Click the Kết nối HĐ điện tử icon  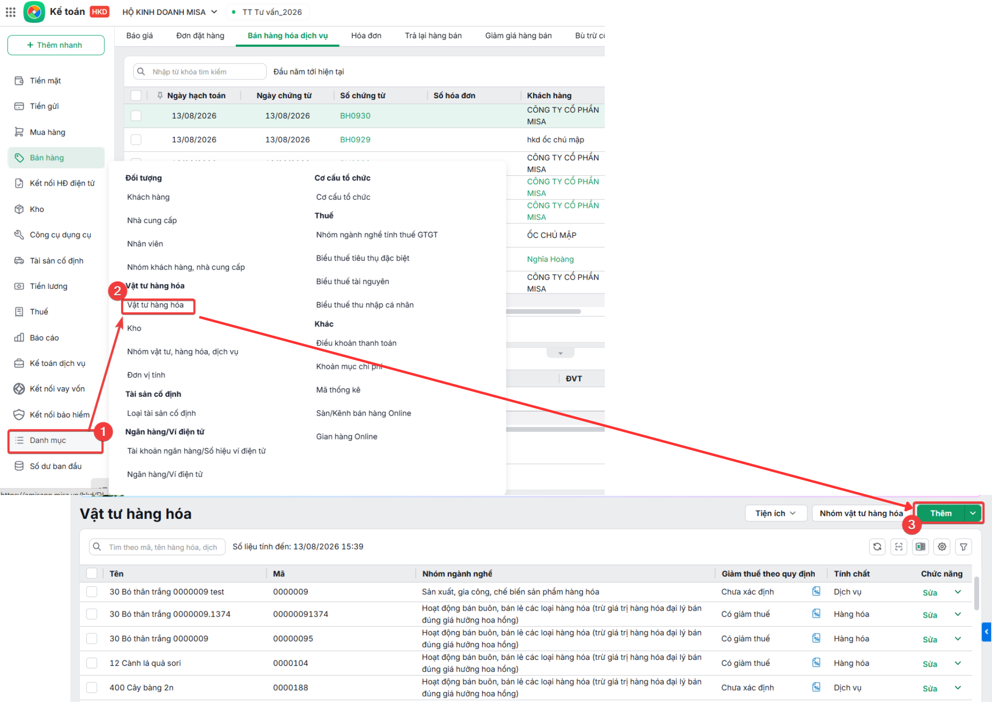(x=19, y=183)
